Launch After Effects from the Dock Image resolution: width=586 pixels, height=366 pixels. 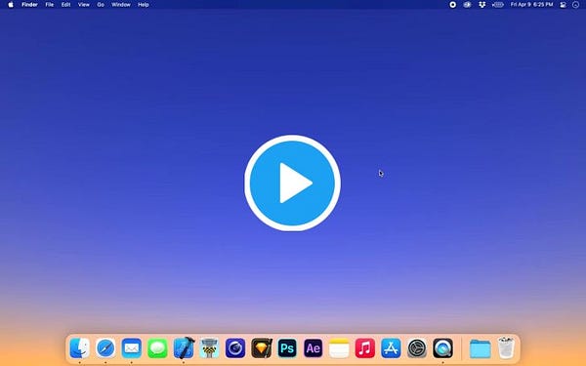314,348
